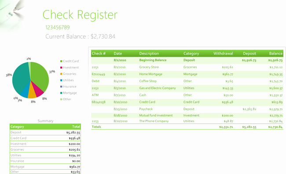Select The Phone Company description cell
The height and width of the screenshot is (174, 286).
[154, 121]
